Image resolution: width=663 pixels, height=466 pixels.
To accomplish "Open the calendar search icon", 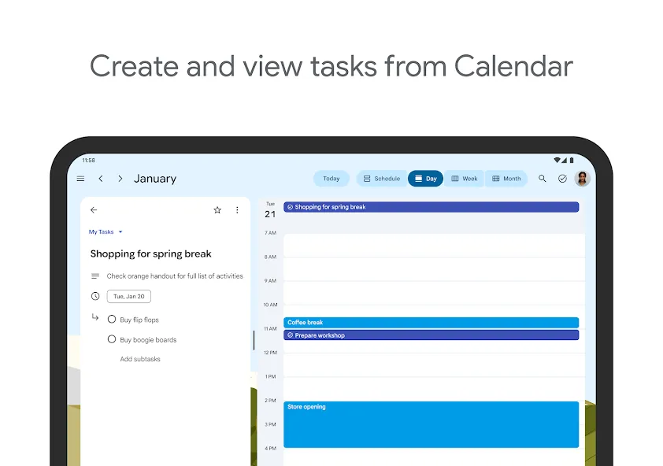I will click(542, 179).
